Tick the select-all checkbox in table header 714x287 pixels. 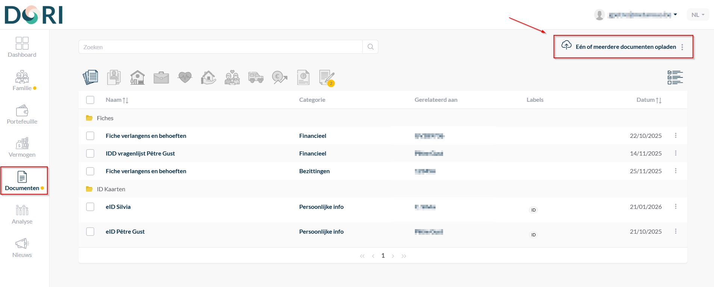coord(90,100)
